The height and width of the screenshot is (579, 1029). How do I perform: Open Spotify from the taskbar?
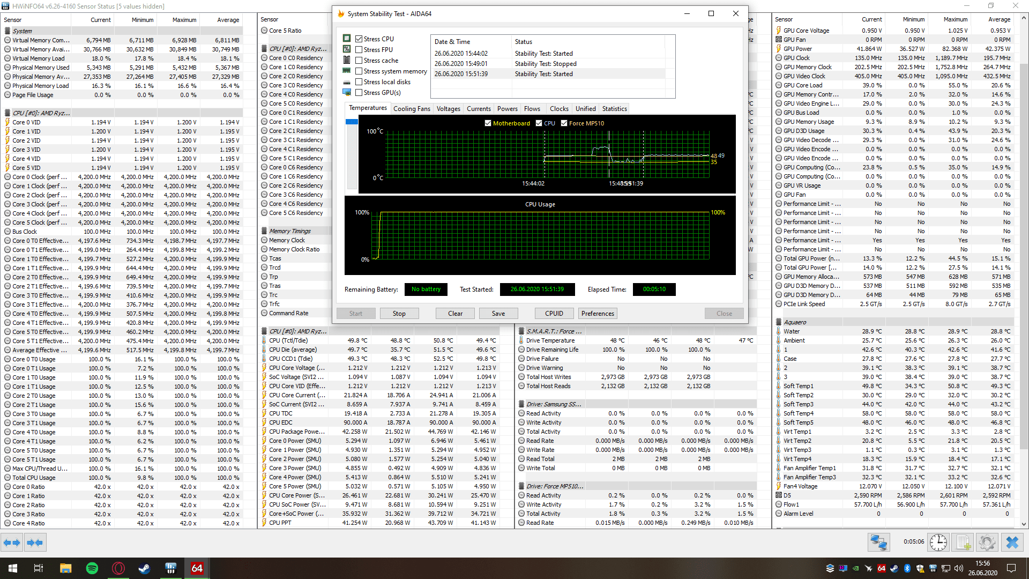(92, 568)
